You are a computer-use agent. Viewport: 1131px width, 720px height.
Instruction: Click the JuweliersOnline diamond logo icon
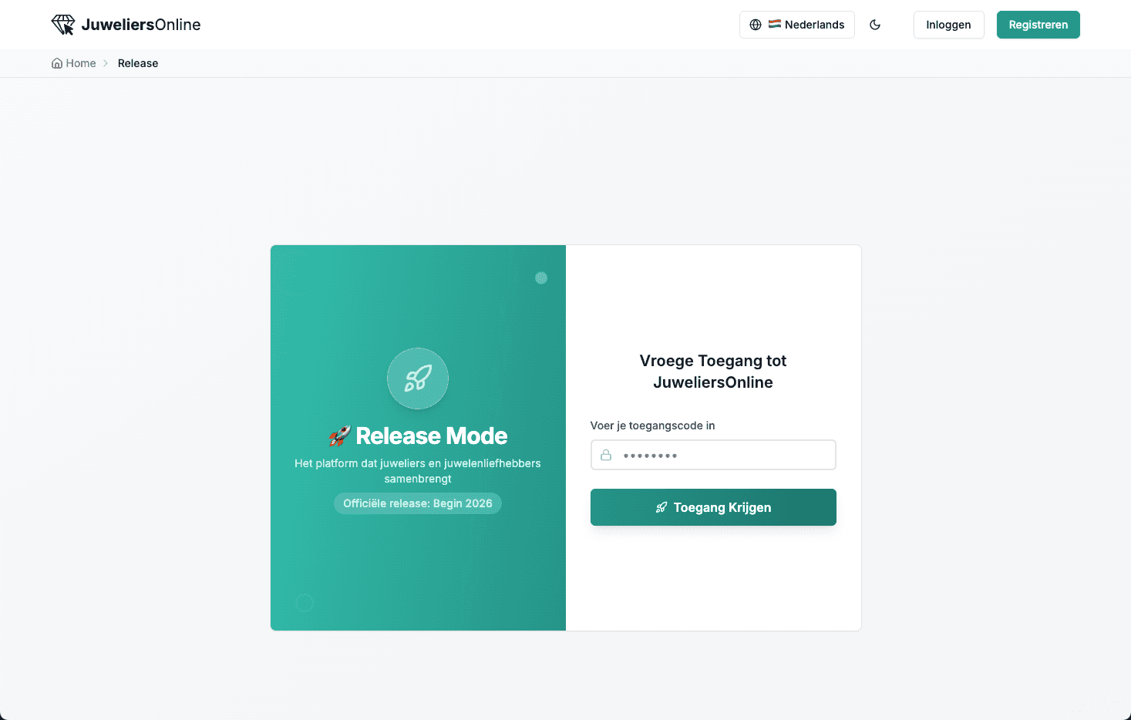coord(63,25)
